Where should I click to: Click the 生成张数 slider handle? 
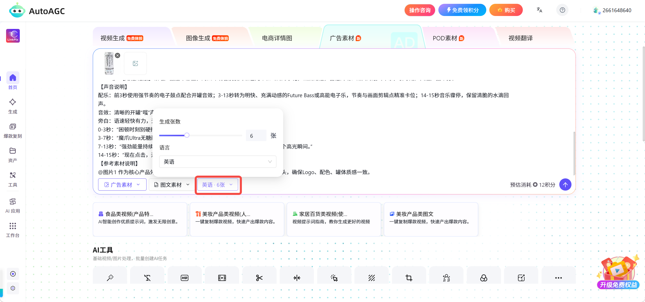pos(187,135)
